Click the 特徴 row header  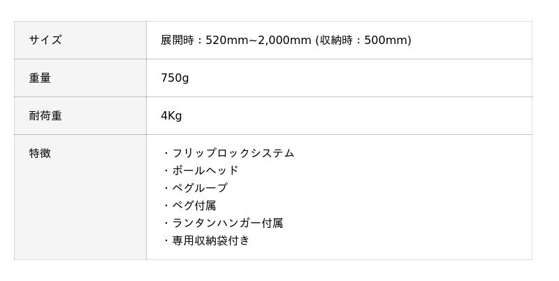pyautogui.click(x=40, y=153)
